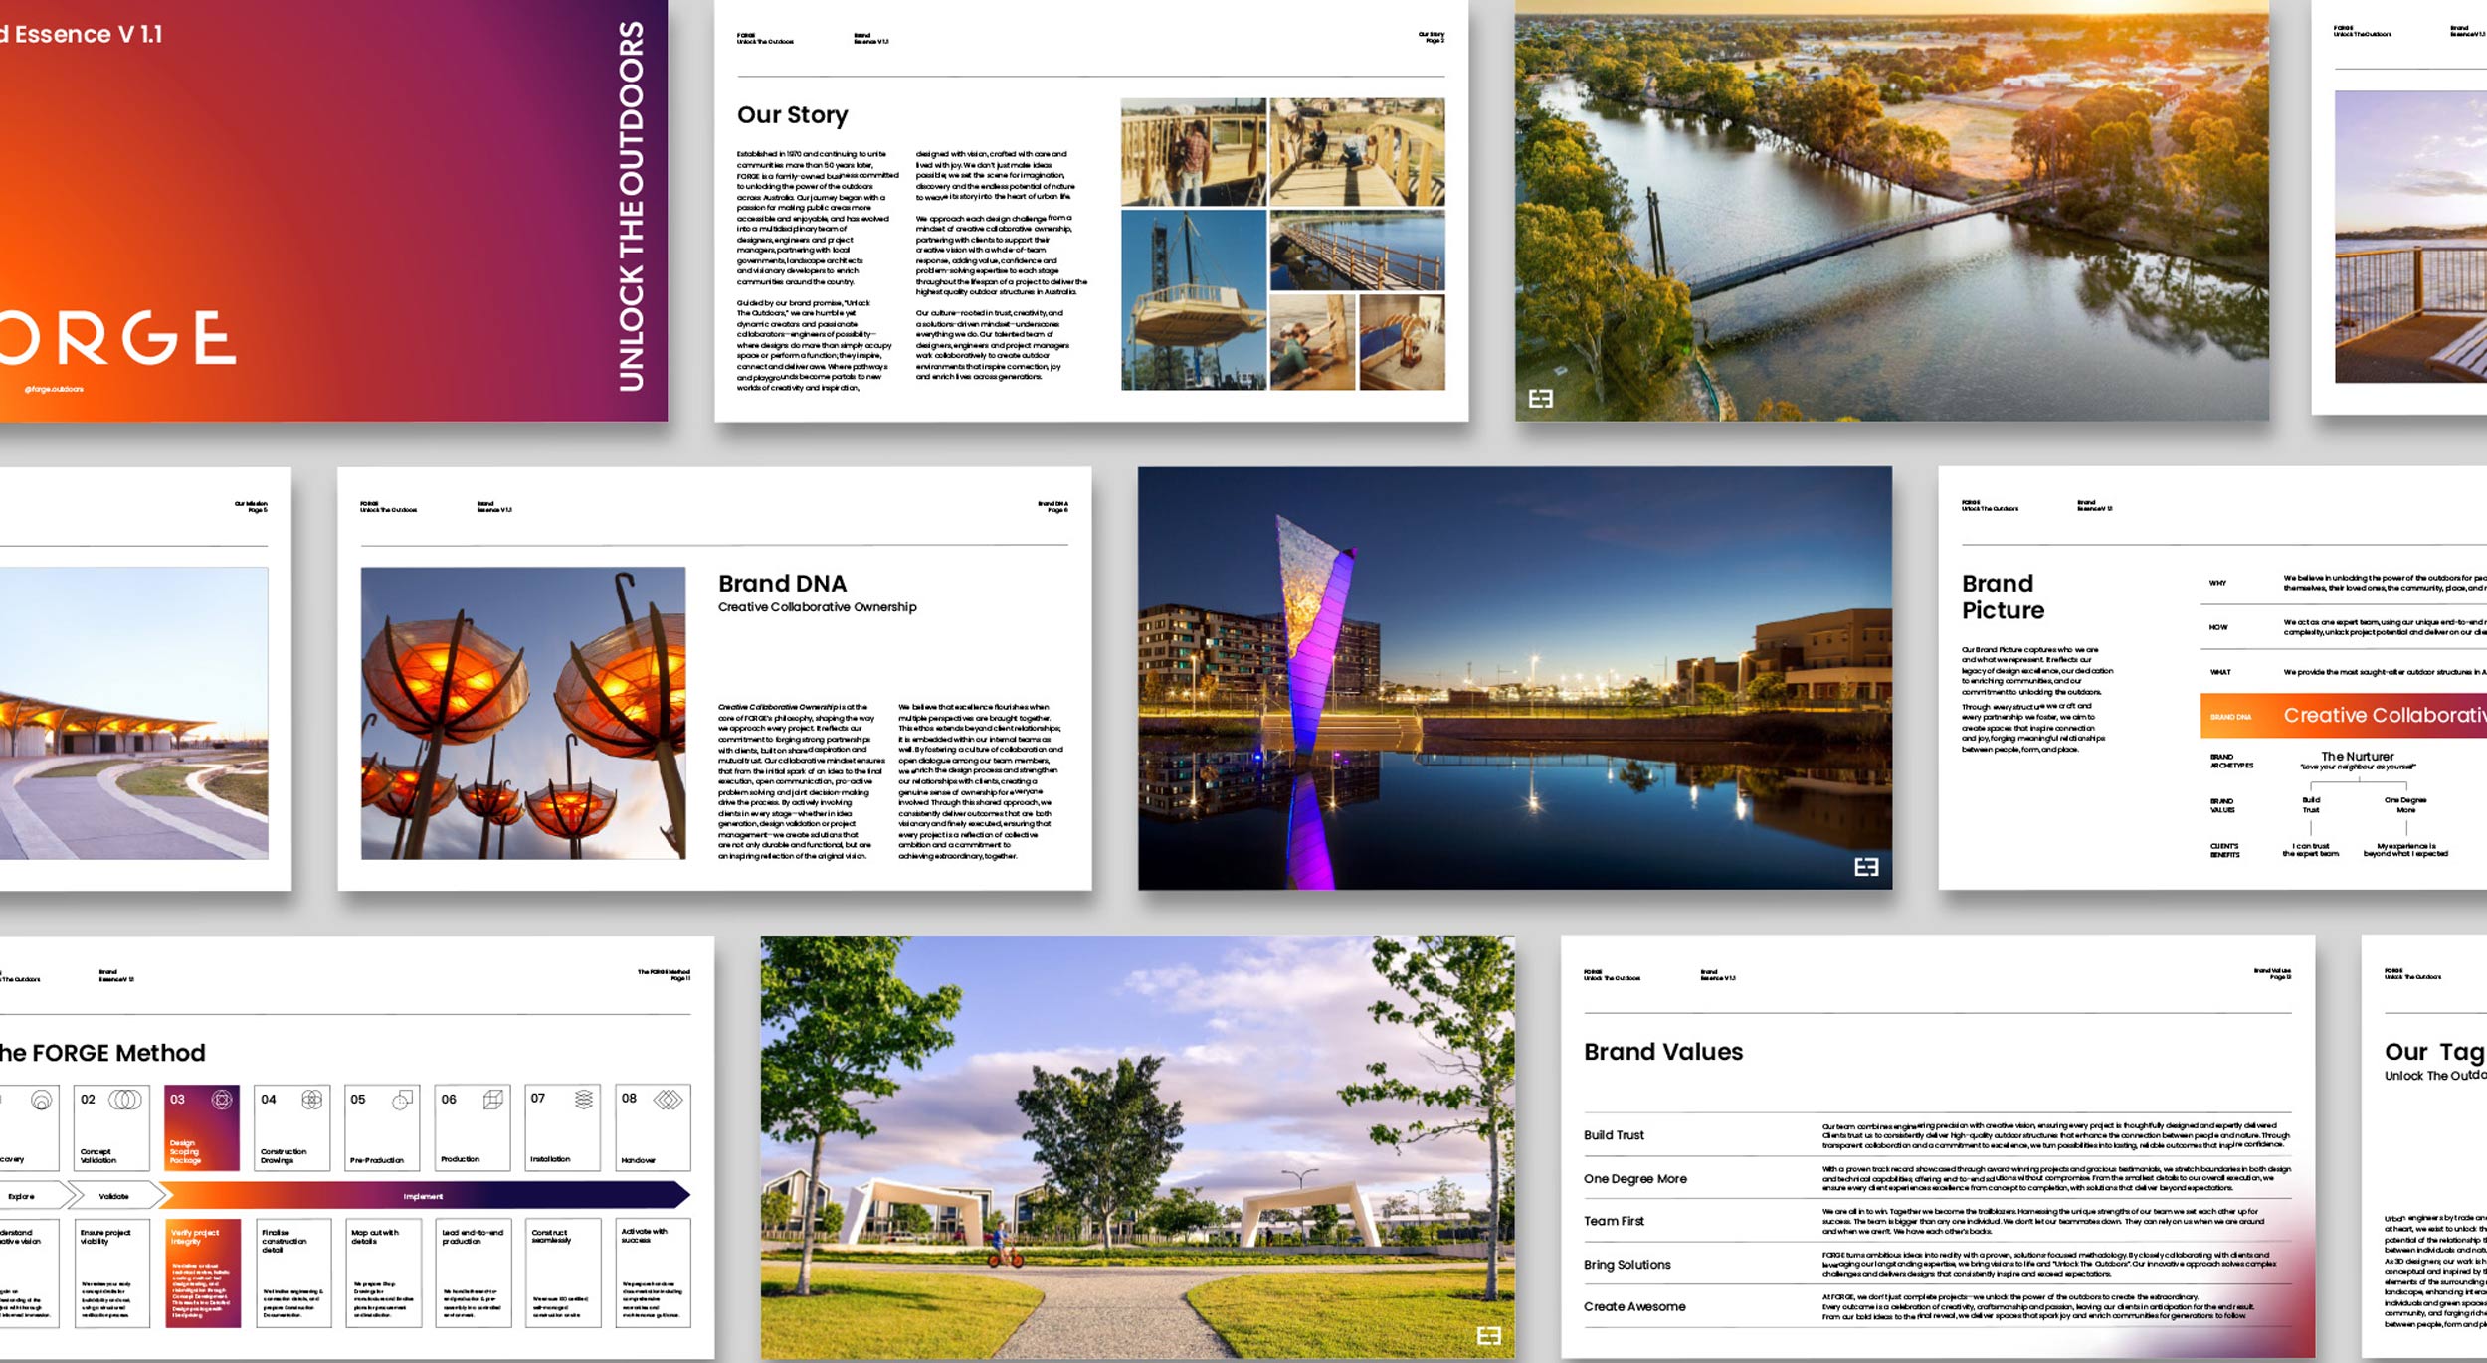This screenshot has height=1363, width=2487.
Task: Click the 'Our Tag' heading on last slide
Action: pos(2435,1053)
